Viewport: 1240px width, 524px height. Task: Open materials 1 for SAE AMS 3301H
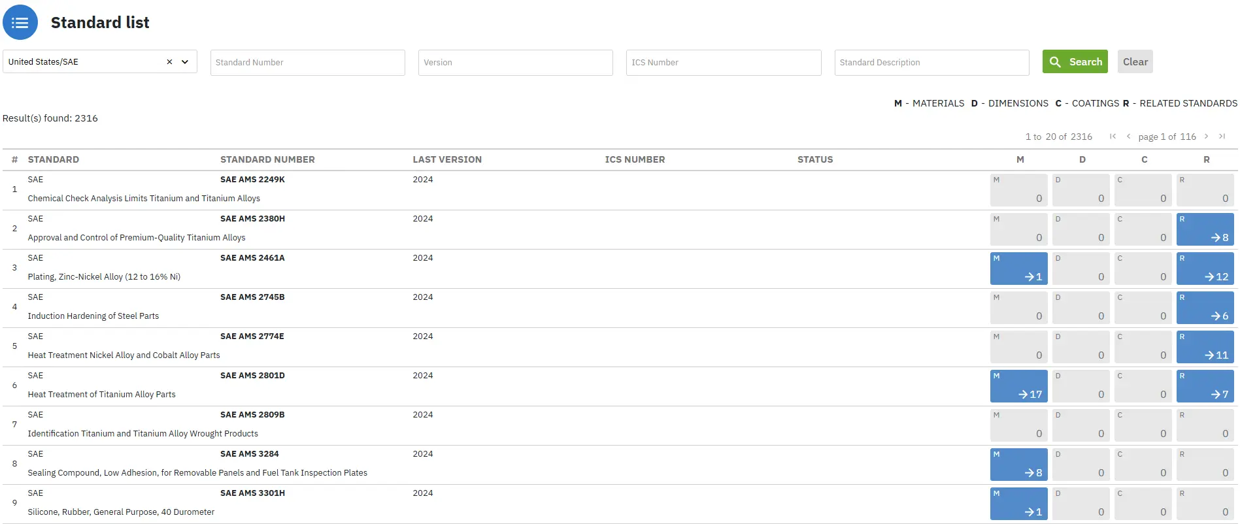click(x=1018, y=504)
